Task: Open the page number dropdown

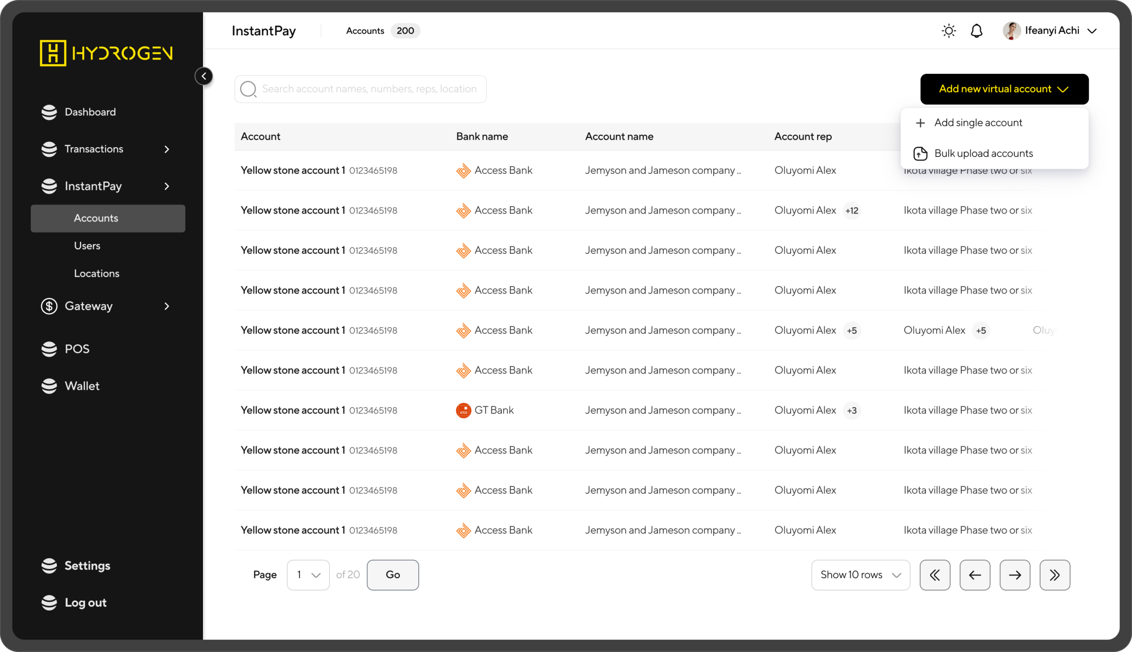Action: [x=308, y=575]
